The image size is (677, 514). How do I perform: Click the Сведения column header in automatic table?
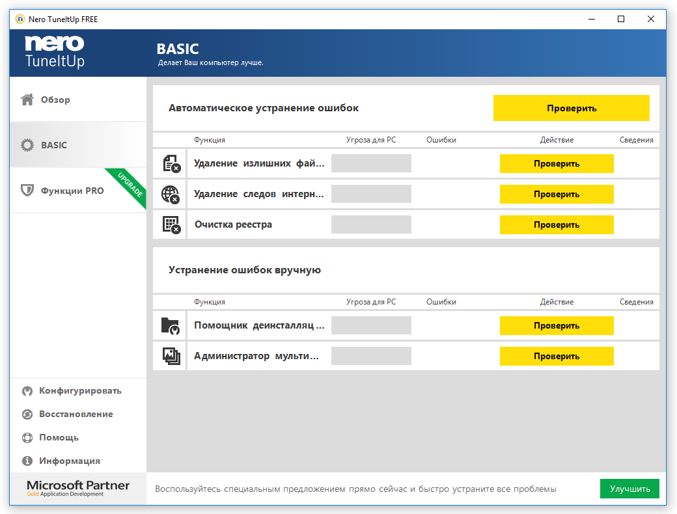[x=637, y=140]
